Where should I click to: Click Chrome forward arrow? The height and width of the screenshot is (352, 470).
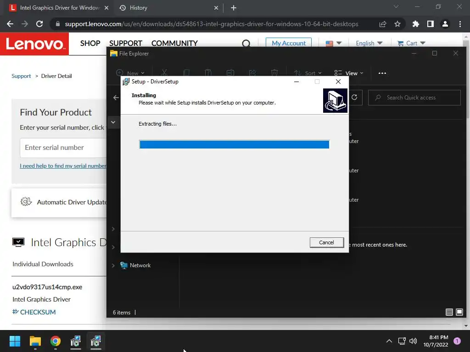click(x=25, y=24)
